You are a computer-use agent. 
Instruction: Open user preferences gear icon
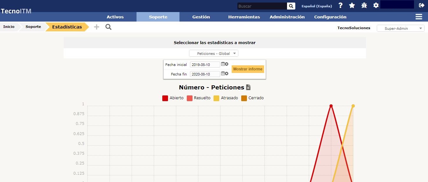click(376, 5)
